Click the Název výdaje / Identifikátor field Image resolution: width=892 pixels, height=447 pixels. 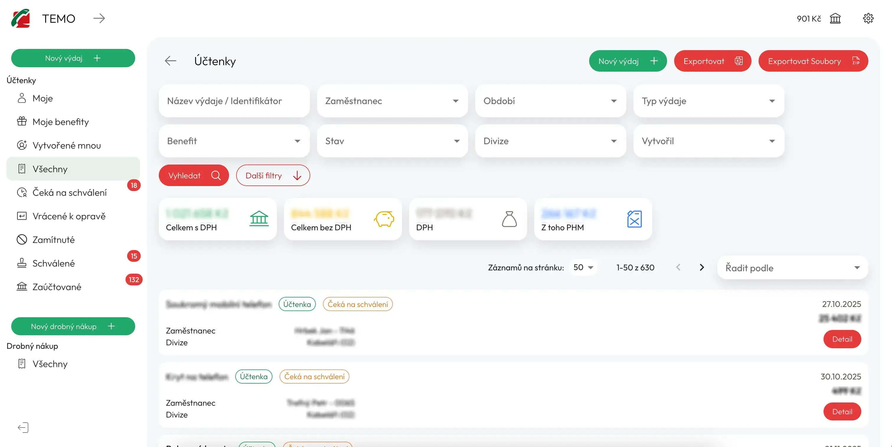click(x=234, y=101)
